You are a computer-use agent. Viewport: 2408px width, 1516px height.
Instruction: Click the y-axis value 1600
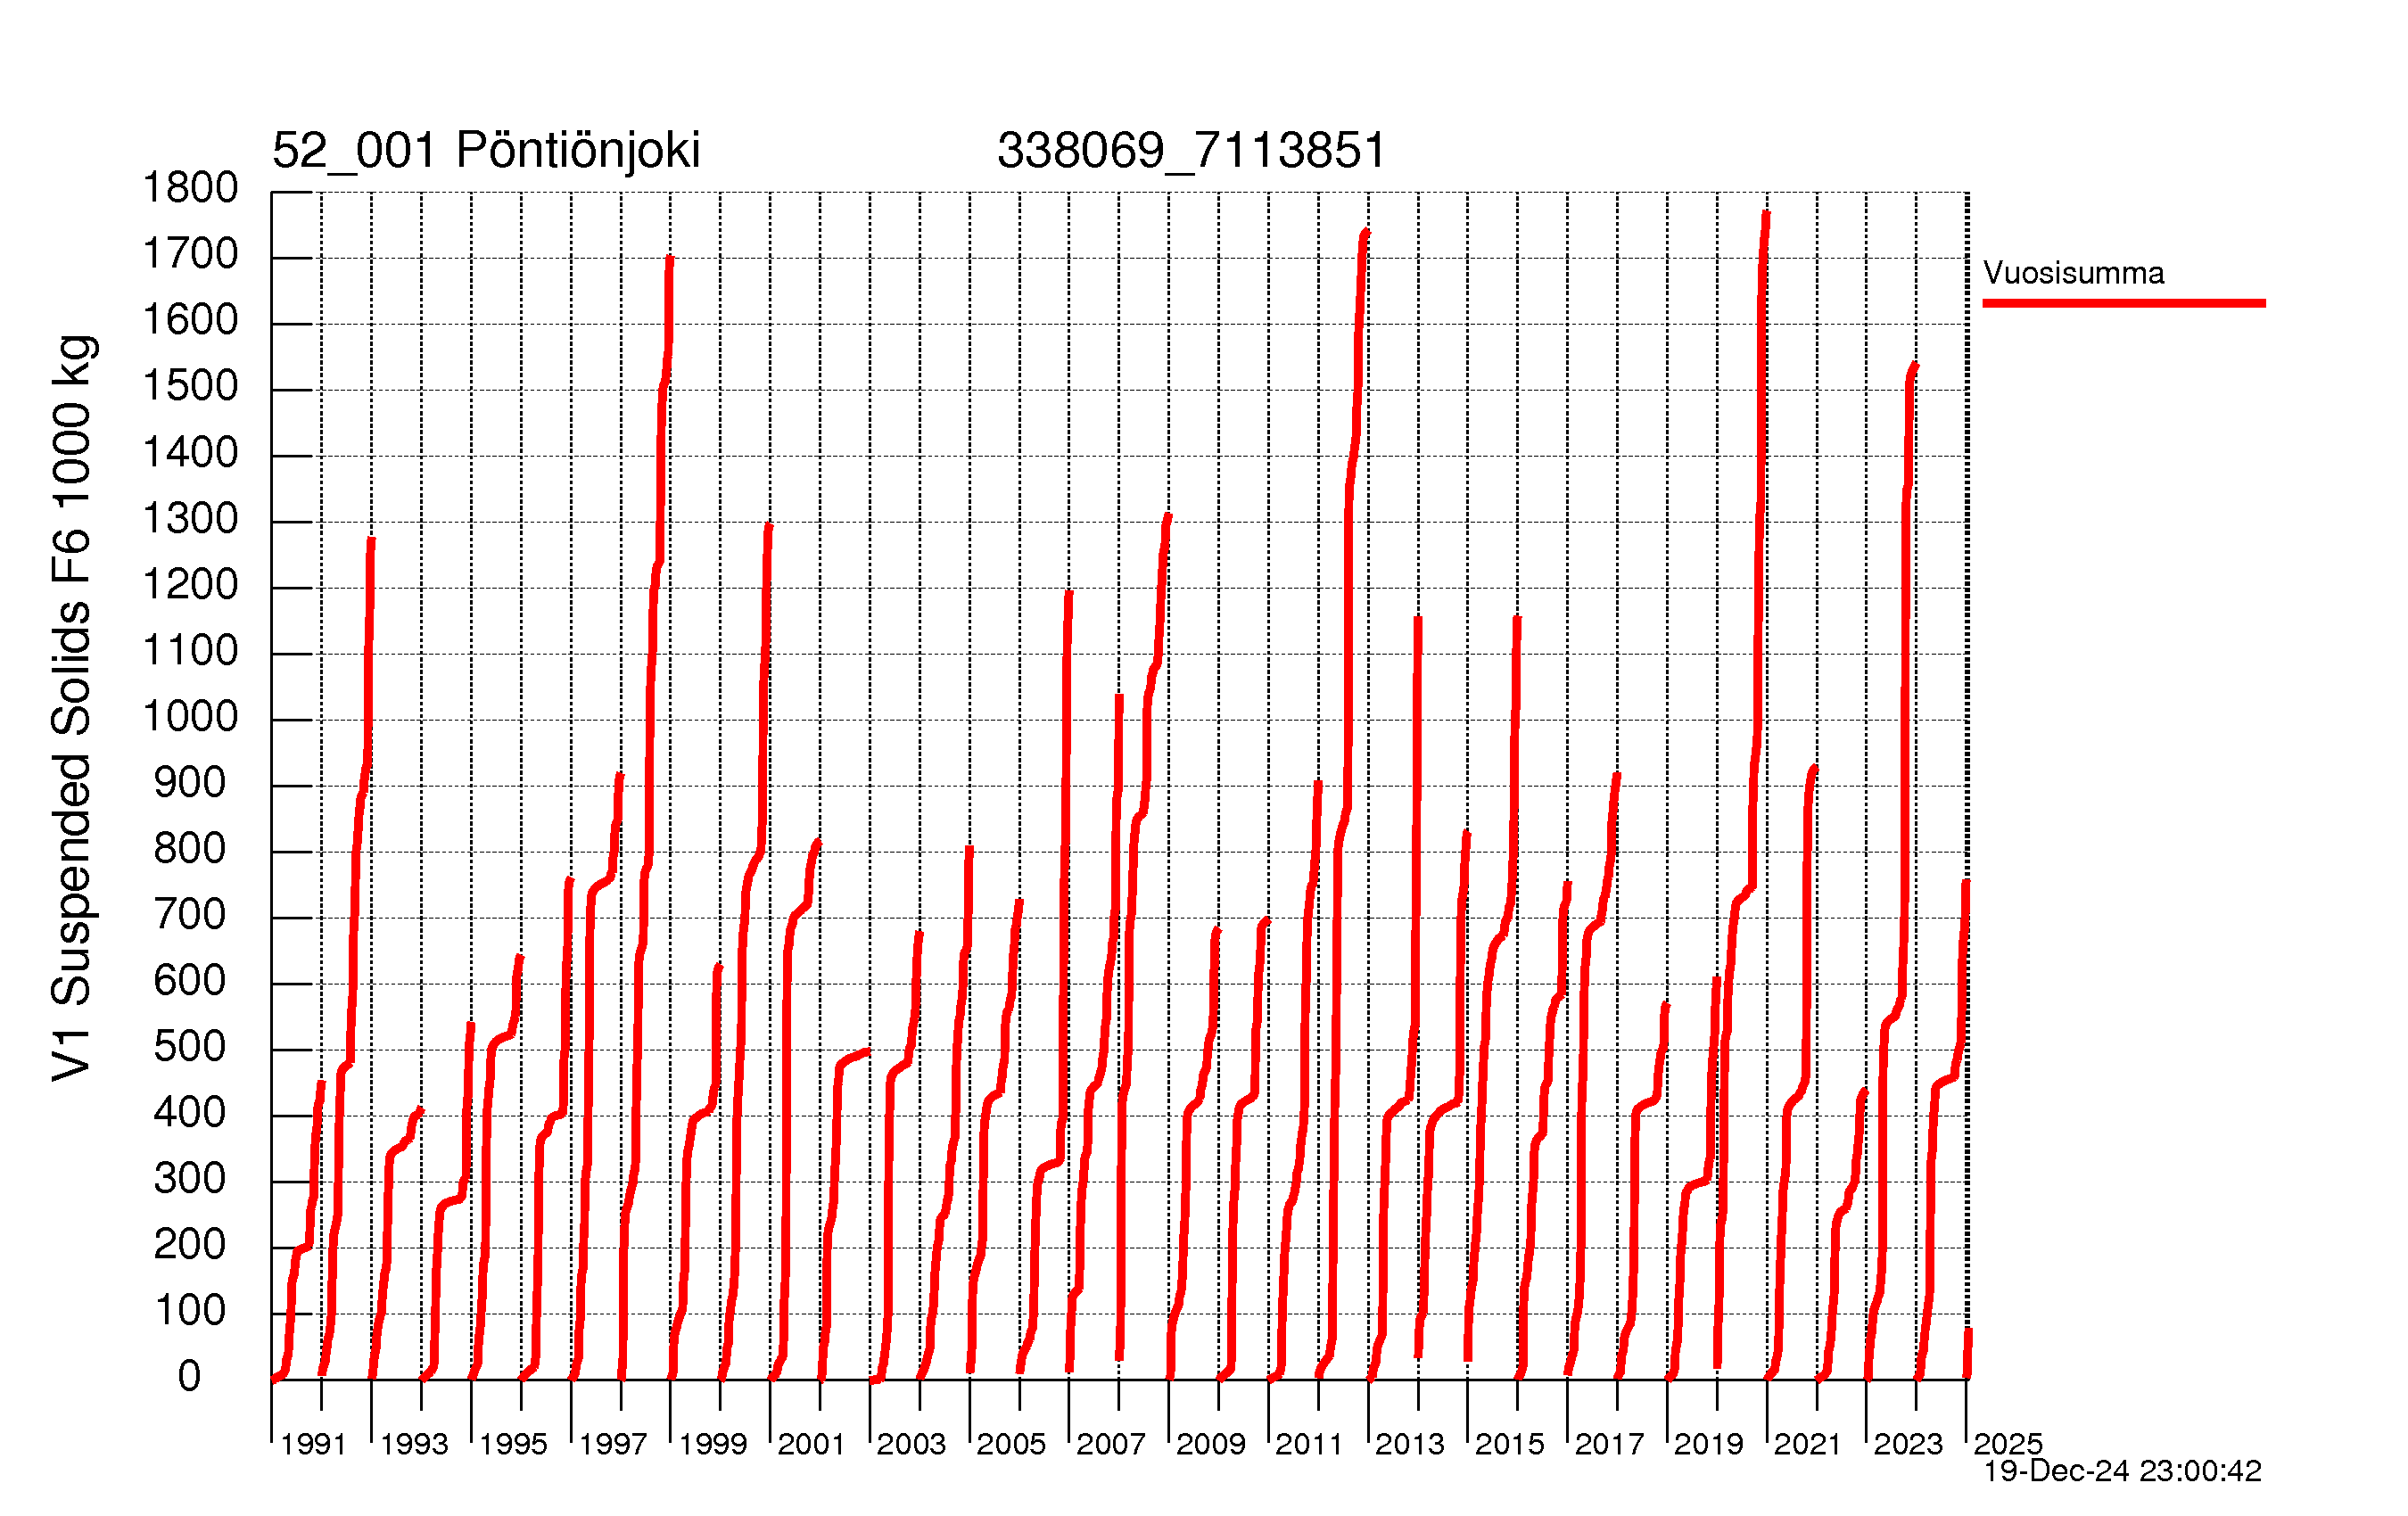[190, 320]
